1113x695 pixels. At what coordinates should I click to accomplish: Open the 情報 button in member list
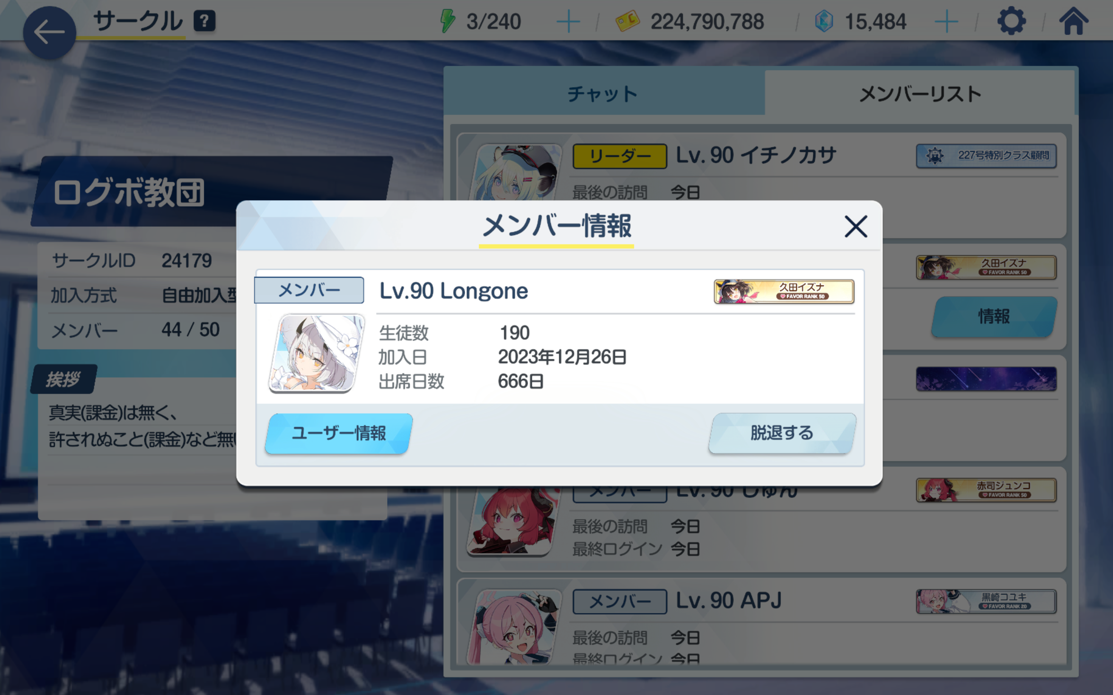point(994,316)
